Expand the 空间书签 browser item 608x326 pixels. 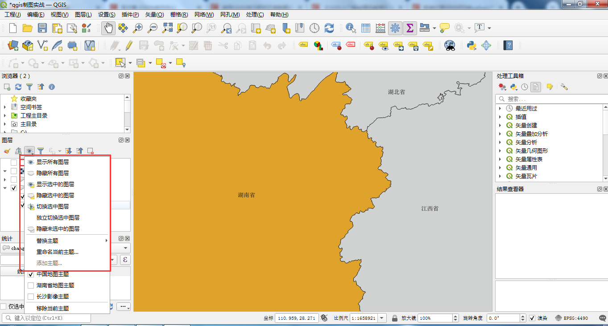5,107
